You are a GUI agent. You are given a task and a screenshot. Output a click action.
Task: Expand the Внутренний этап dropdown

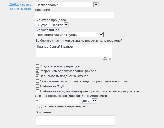pyautogui.click(x=66, y=25)
